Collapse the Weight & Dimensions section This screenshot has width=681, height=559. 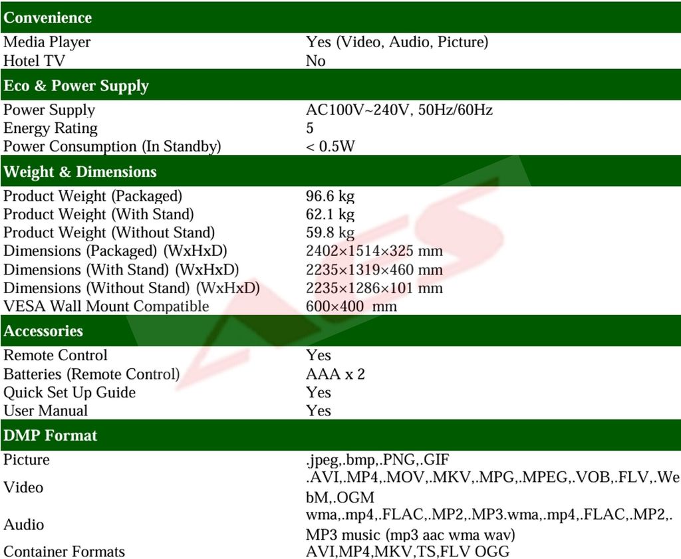(x=79, y=171)
